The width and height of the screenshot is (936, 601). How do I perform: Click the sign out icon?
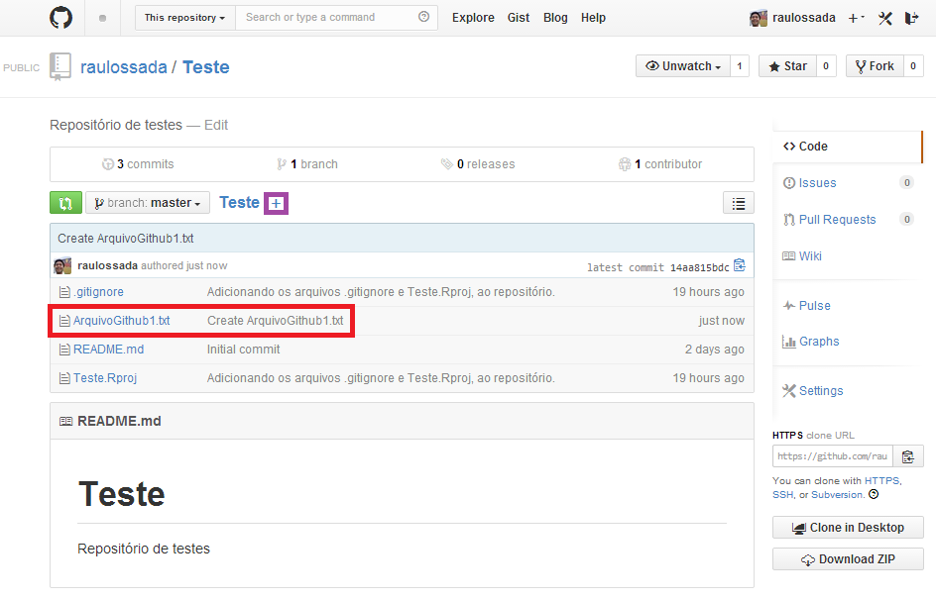911,18
